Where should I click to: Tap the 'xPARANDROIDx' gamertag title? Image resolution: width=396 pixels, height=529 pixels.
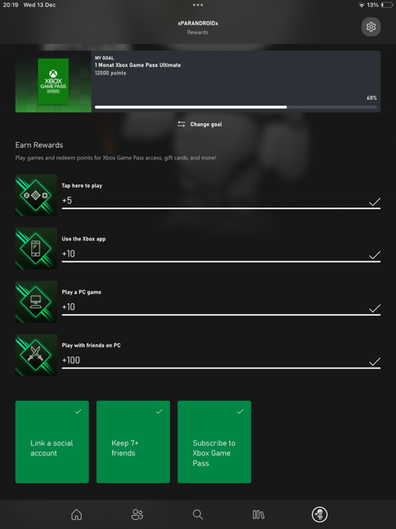tap(198, 23)
